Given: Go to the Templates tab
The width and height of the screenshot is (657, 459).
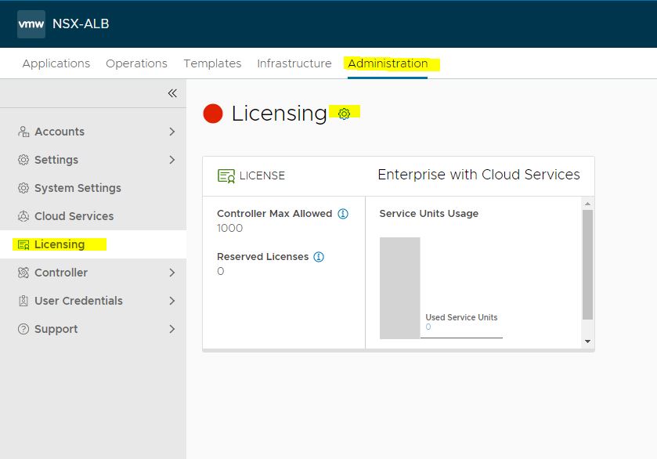Looking at the screenshot, I should (x=212, y=63).
